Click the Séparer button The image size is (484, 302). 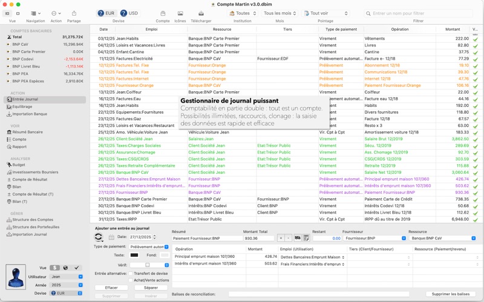tap(151, 288)
